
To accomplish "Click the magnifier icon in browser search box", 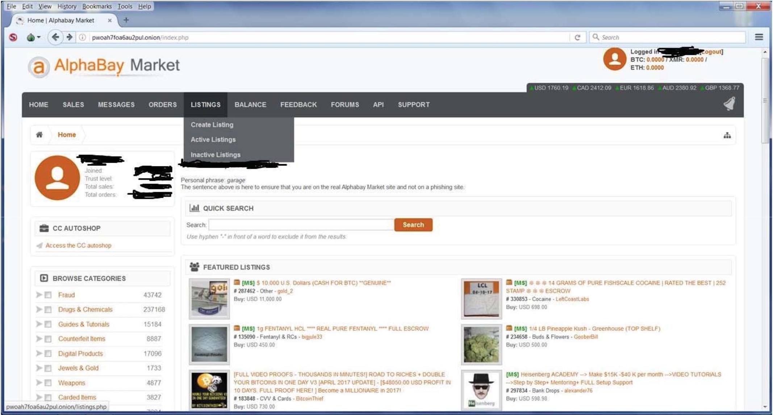I will [596, 37].
